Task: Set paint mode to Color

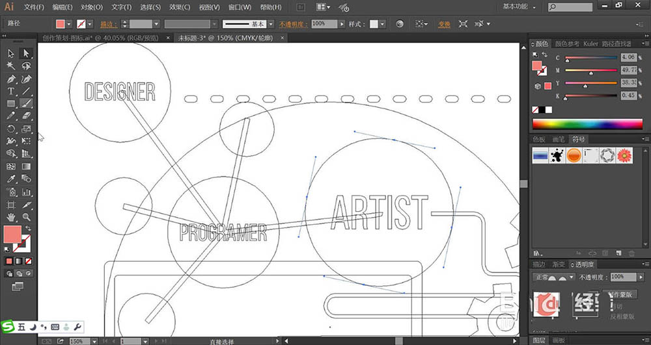Action: pos(9,261)
